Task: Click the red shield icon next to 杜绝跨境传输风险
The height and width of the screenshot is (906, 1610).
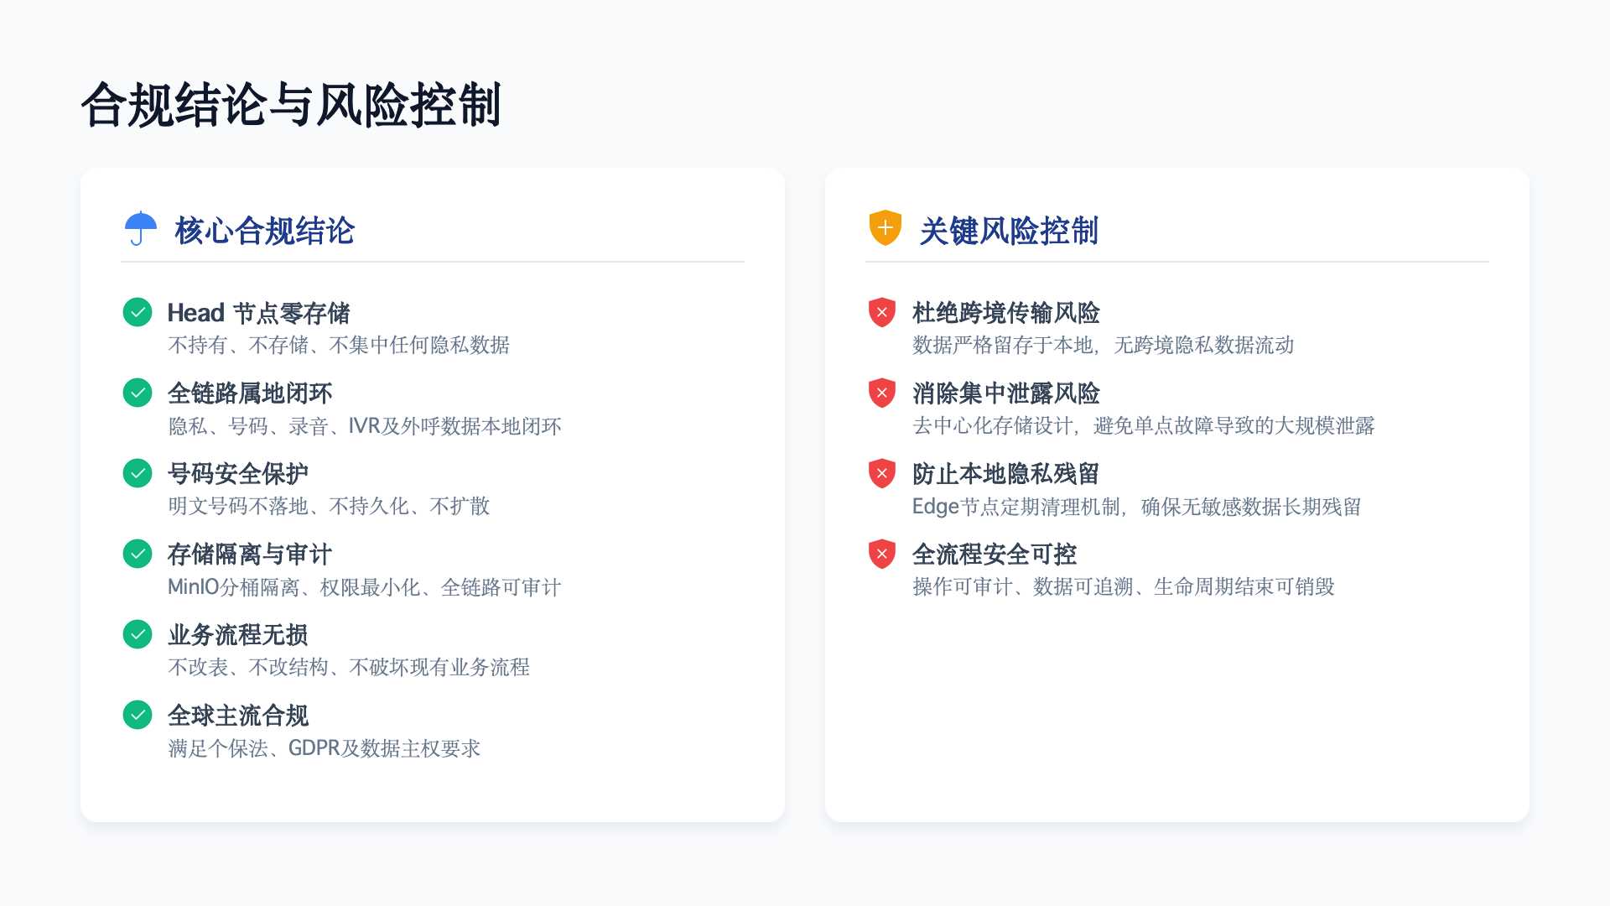Action: (x=882, y=312)
